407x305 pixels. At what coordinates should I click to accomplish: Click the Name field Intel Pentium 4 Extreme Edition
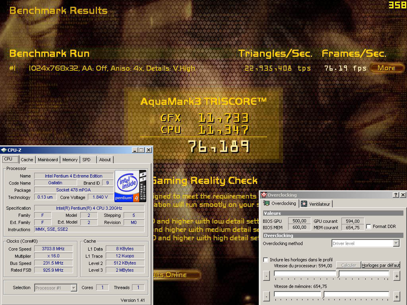(74, 176)
